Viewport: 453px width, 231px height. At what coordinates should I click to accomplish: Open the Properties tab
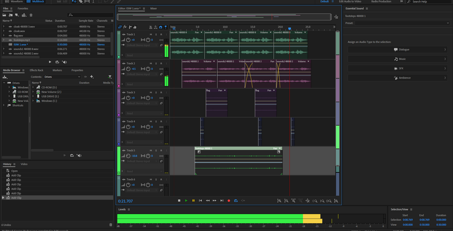pos(77,70)
